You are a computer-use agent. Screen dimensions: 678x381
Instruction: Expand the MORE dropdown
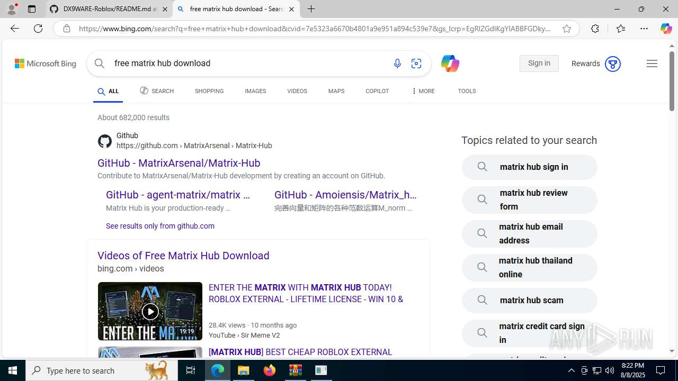pos(423,91)
